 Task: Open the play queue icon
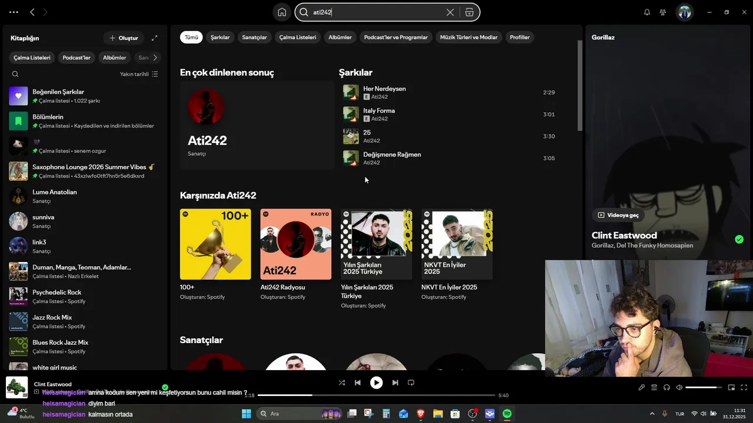pyautogui.click(x=654, y=388)
